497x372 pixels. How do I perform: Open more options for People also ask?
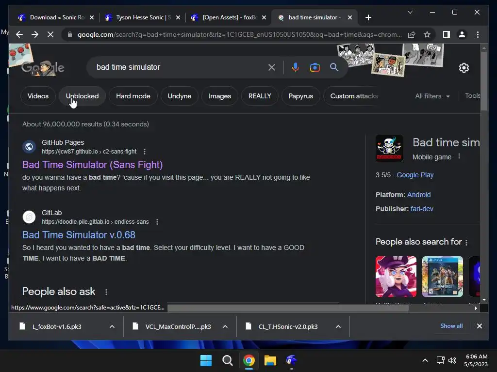coord(106,292)
